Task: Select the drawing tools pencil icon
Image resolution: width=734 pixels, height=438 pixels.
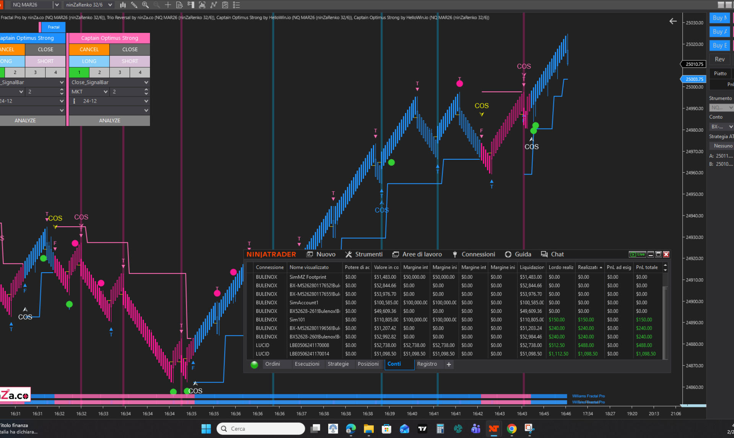Action: tap(134, 5)
